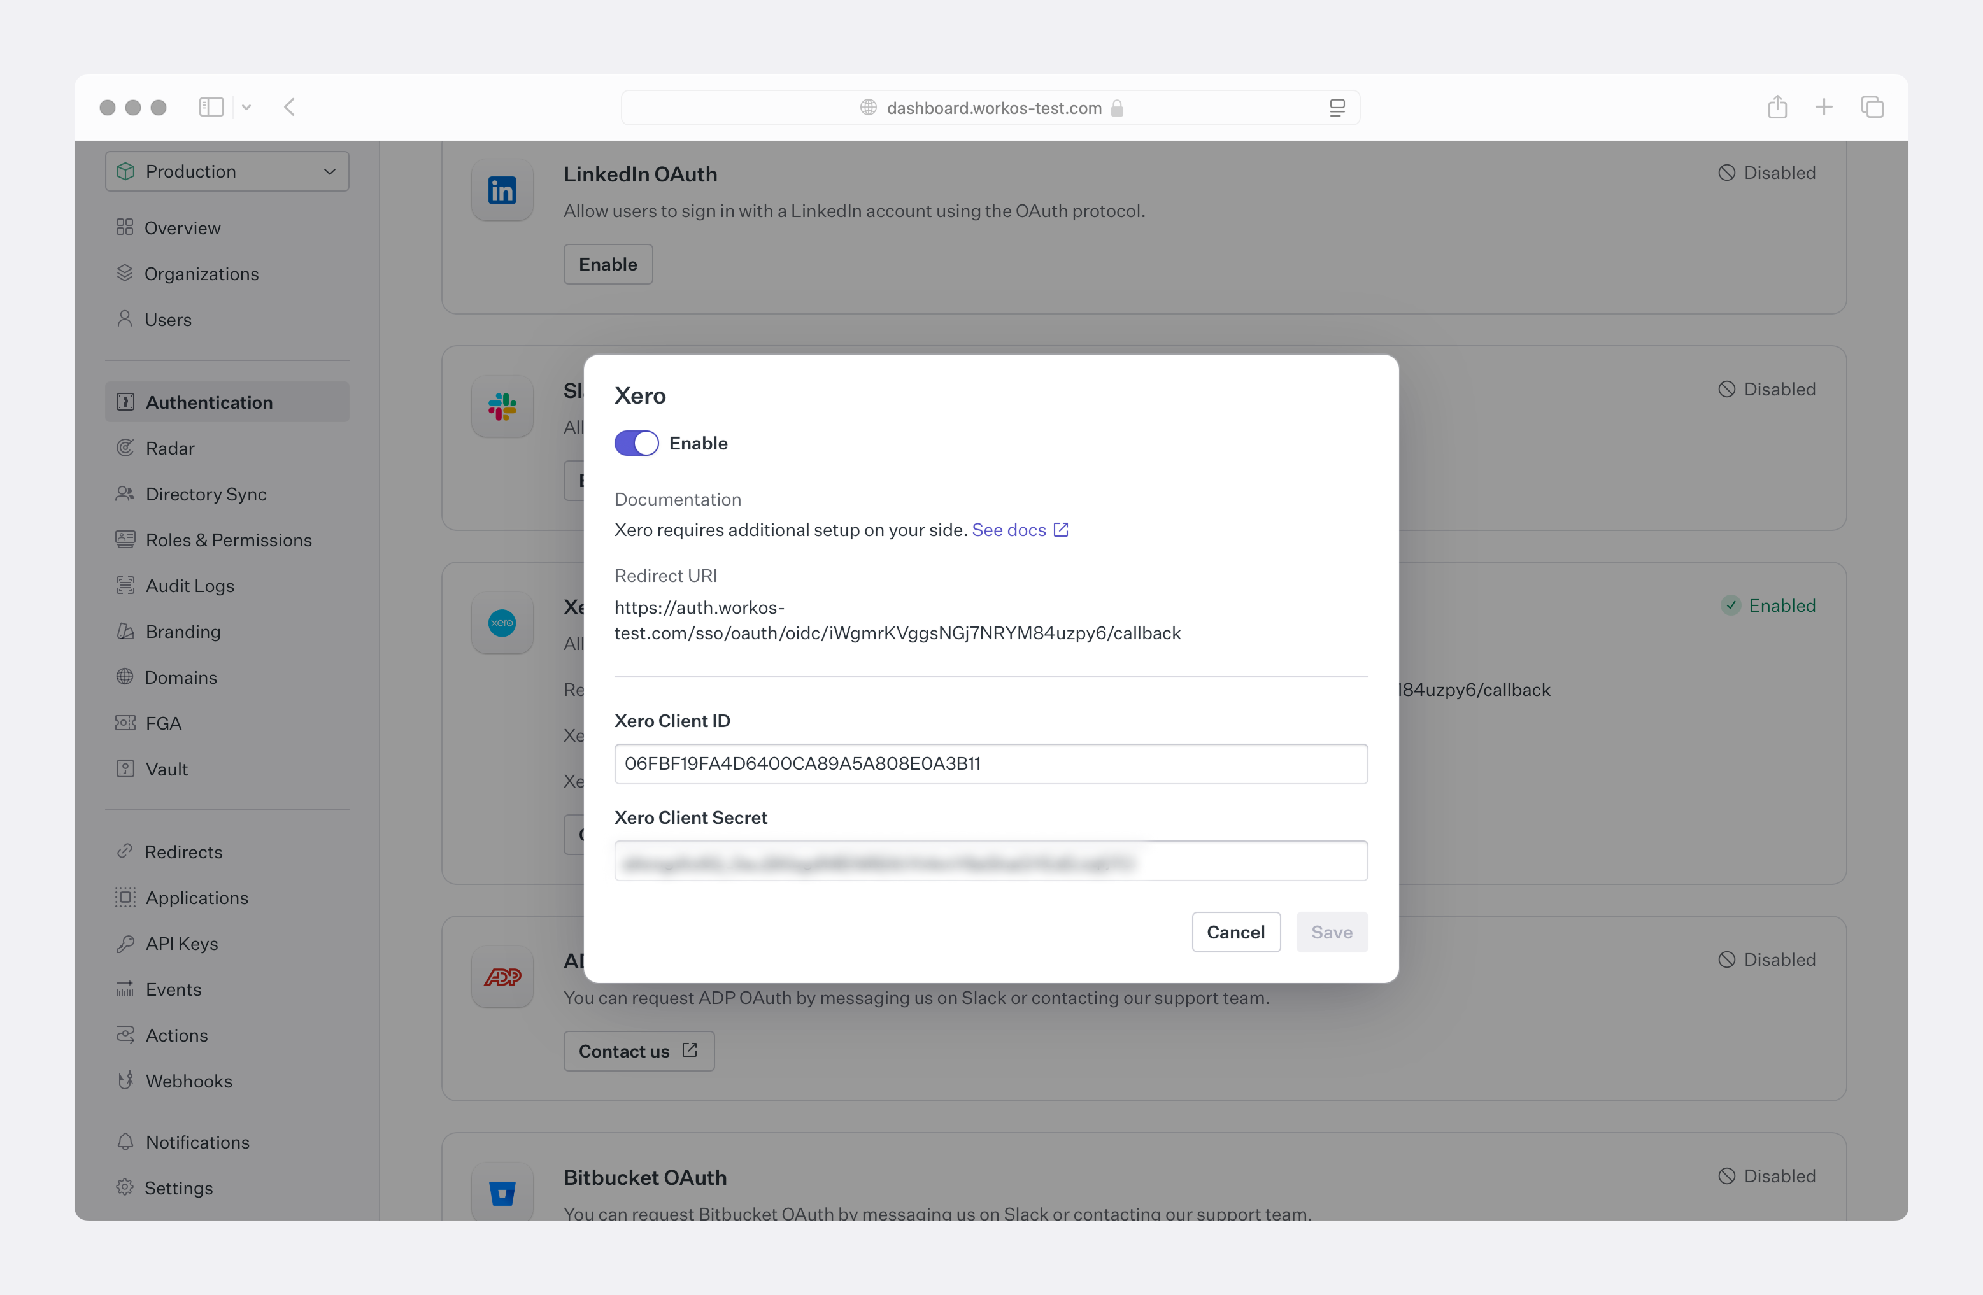The image size is (1983, 1295).
Task: Cancel the Xero configuration dialog
Action: pos(1235,932)
